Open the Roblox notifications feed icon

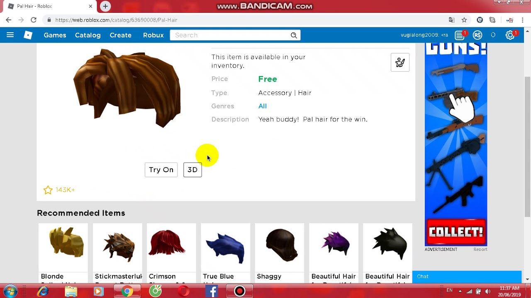click(x=459, y=35)
